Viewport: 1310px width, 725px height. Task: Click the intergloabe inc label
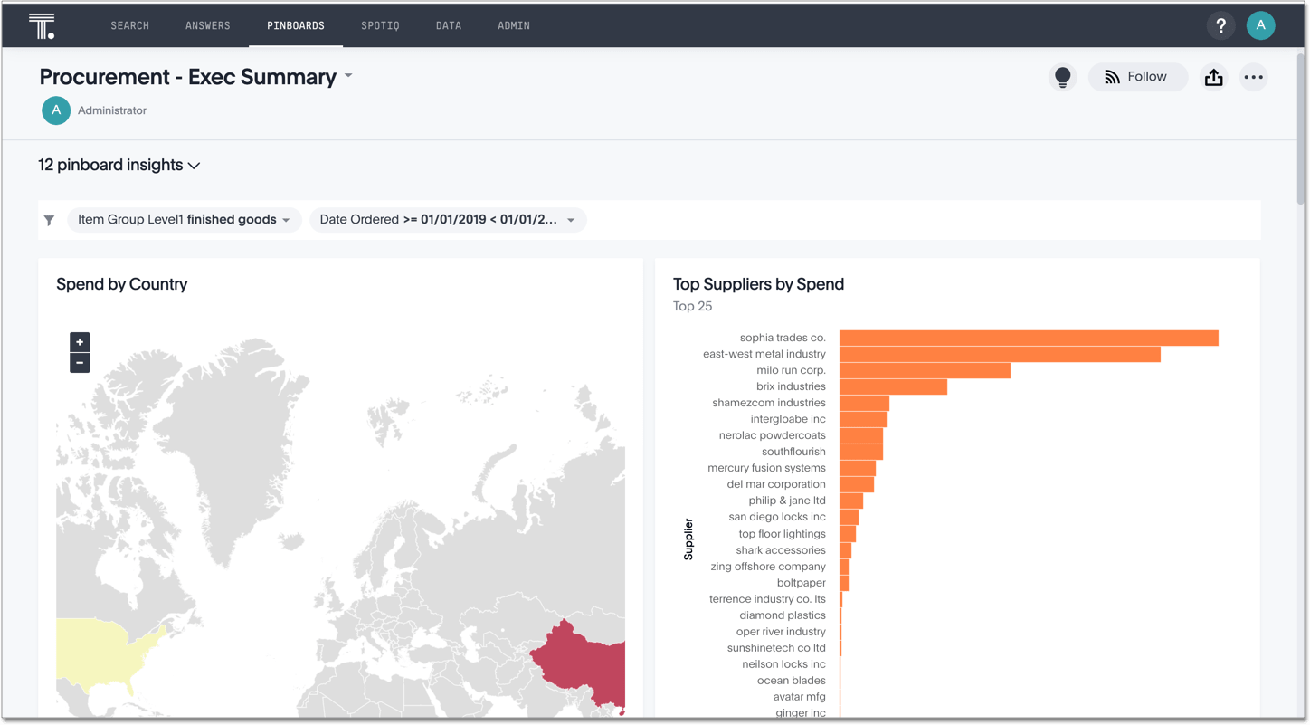[x=788, y=419]
